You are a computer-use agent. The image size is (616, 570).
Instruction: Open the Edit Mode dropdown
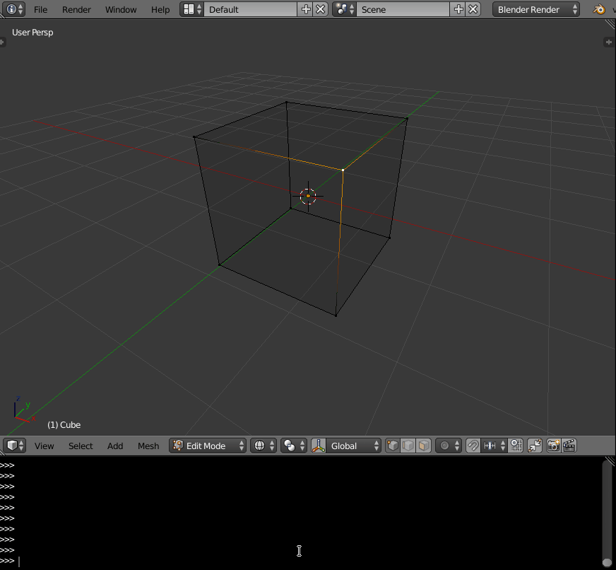coord(207,446)
